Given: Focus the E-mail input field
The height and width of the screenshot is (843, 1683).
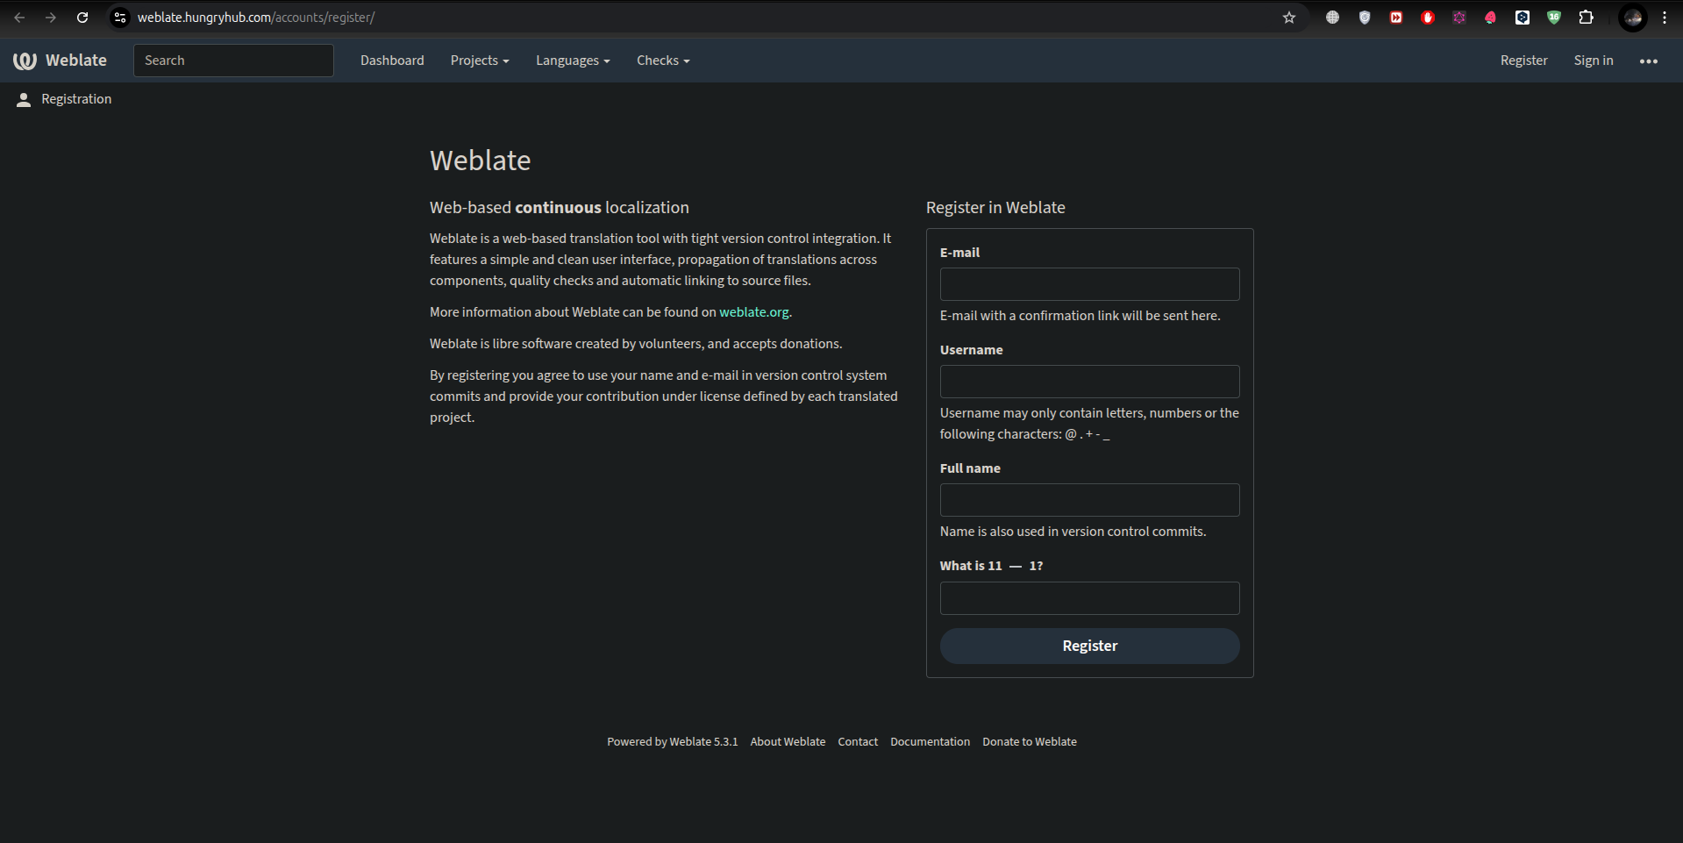Looking at the screenshot, I should (x=1089, y=284).
